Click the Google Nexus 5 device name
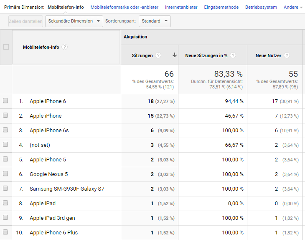305x244 pixels. tap(48, 174)
